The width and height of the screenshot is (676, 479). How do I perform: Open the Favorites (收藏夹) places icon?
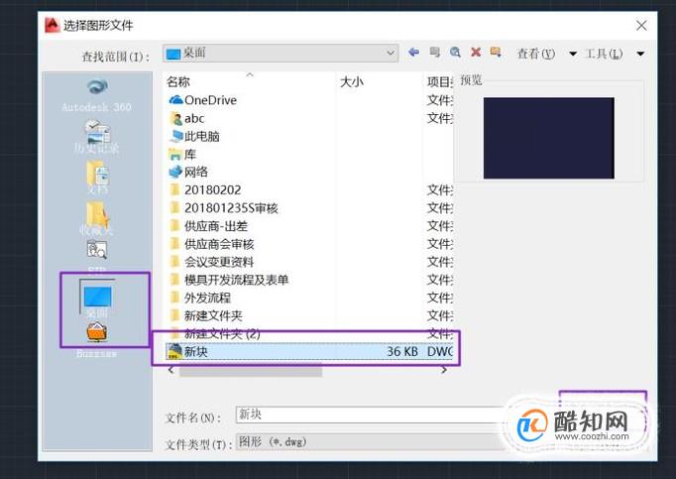[x=97, y=218]
